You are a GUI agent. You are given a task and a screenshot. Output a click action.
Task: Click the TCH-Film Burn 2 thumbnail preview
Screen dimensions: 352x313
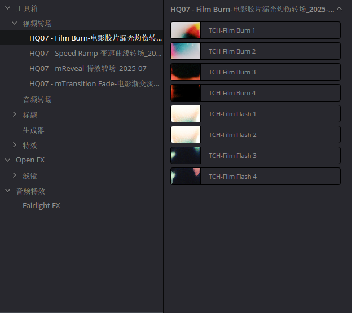click(186, 51)
